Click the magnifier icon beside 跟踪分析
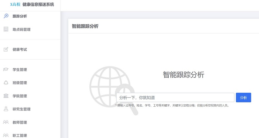Screen dimensions: 259x138 pyautogui.click(x=6, y=16)
